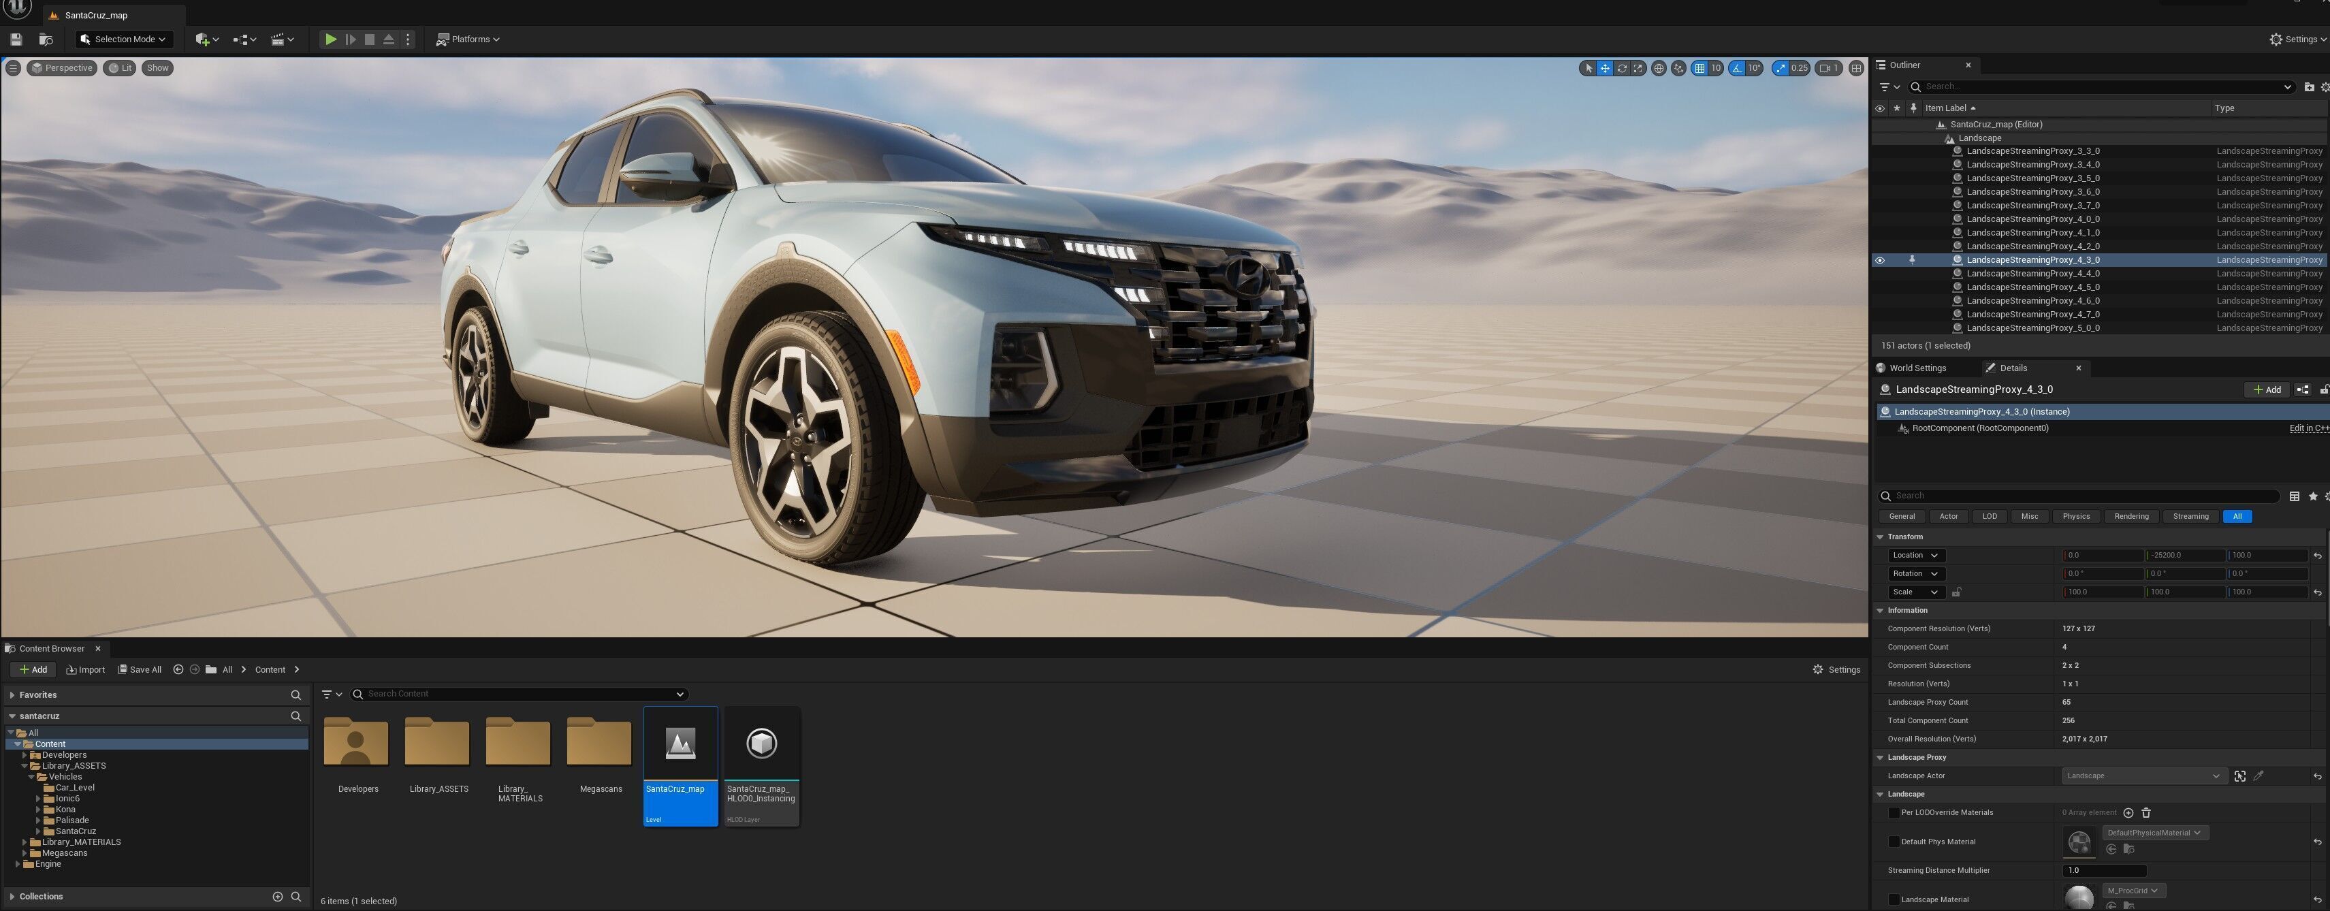Open the viewport hamburger options menu
2330x911 pixels.
(x=13, y=68)
